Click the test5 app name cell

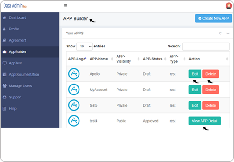pyautogui.click(x=93, y=105)
